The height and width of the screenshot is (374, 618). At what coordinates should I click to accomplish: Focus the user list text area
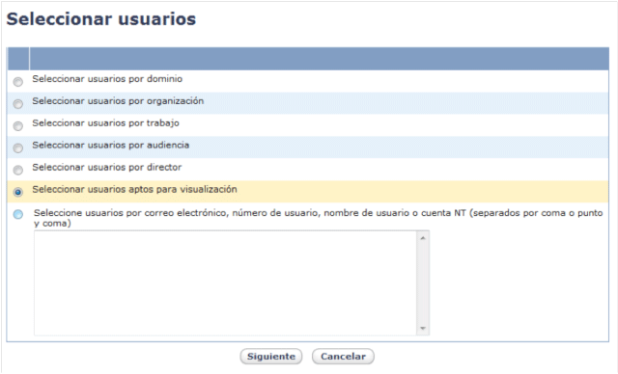(x=225, y=283)
